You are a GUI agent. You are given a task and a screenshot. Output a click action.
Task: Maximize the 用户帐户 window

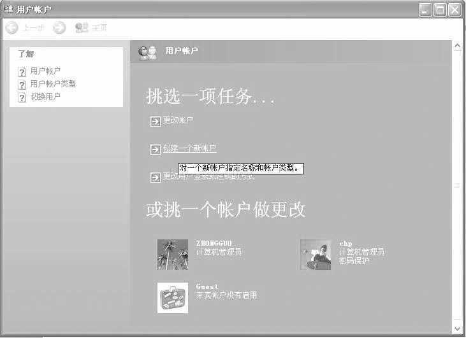[x=440, y=10]
